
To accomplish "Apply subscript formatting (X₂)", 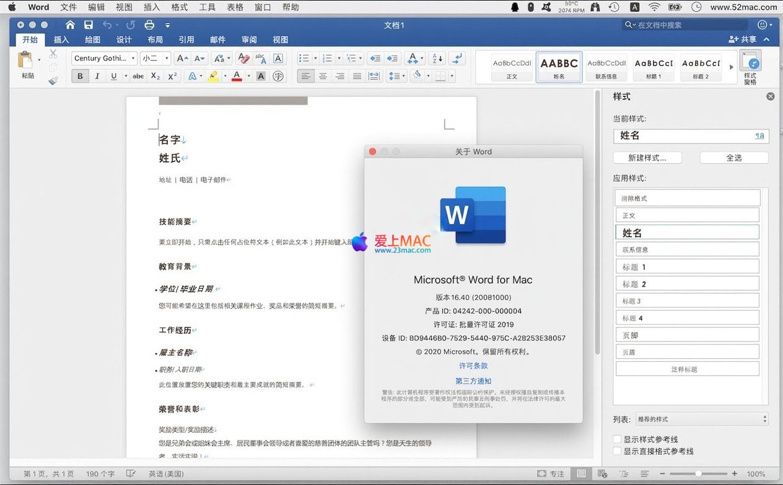I will (x=155, y=76).
